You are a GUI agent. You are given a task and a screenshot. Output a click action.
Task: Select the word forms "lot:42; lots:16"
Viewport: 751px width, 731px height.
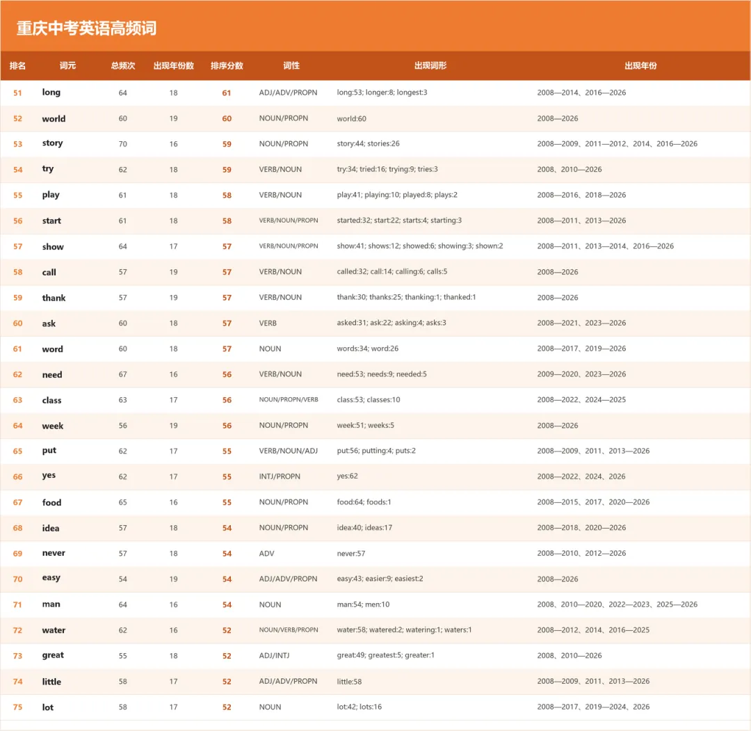[360, 707]
